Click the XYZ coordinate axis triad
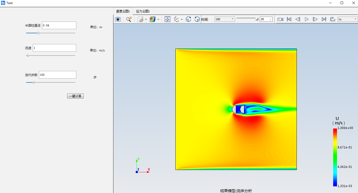The width and height of the screenshot is (358, 193). [x=142, y=166]
